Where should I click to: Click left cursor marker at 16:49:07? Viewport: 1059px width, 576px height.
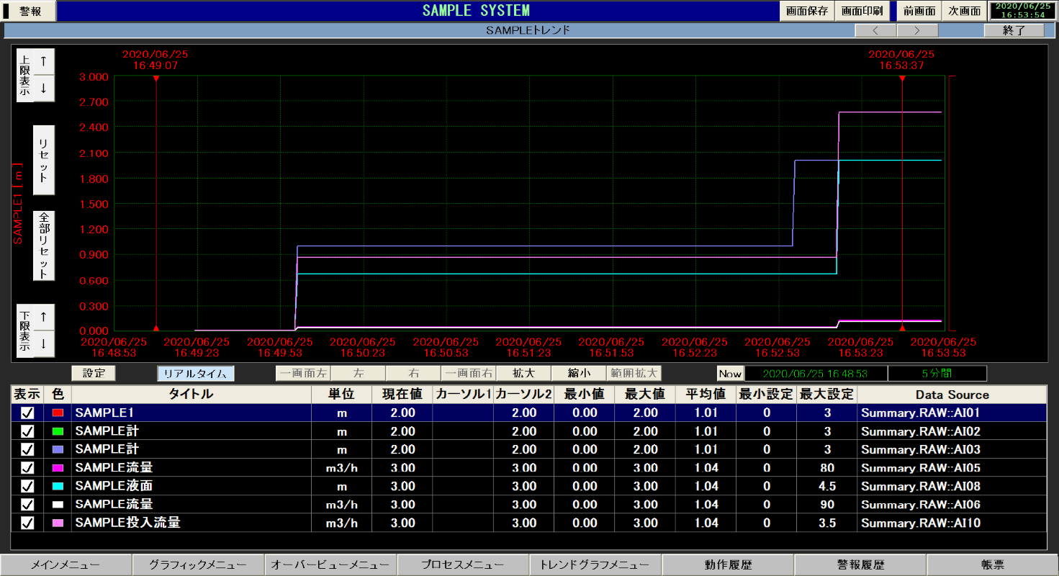(x=156, y=78)
